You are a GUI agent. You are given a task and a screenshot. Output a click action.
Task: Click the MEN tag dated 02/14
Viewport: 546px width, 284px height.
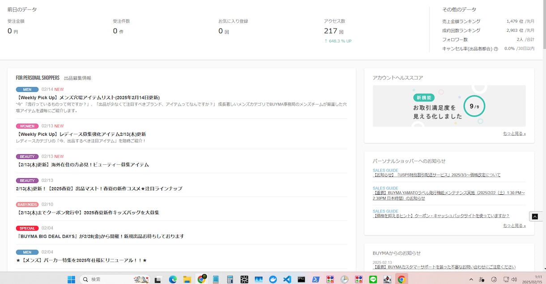coord(27,89)
